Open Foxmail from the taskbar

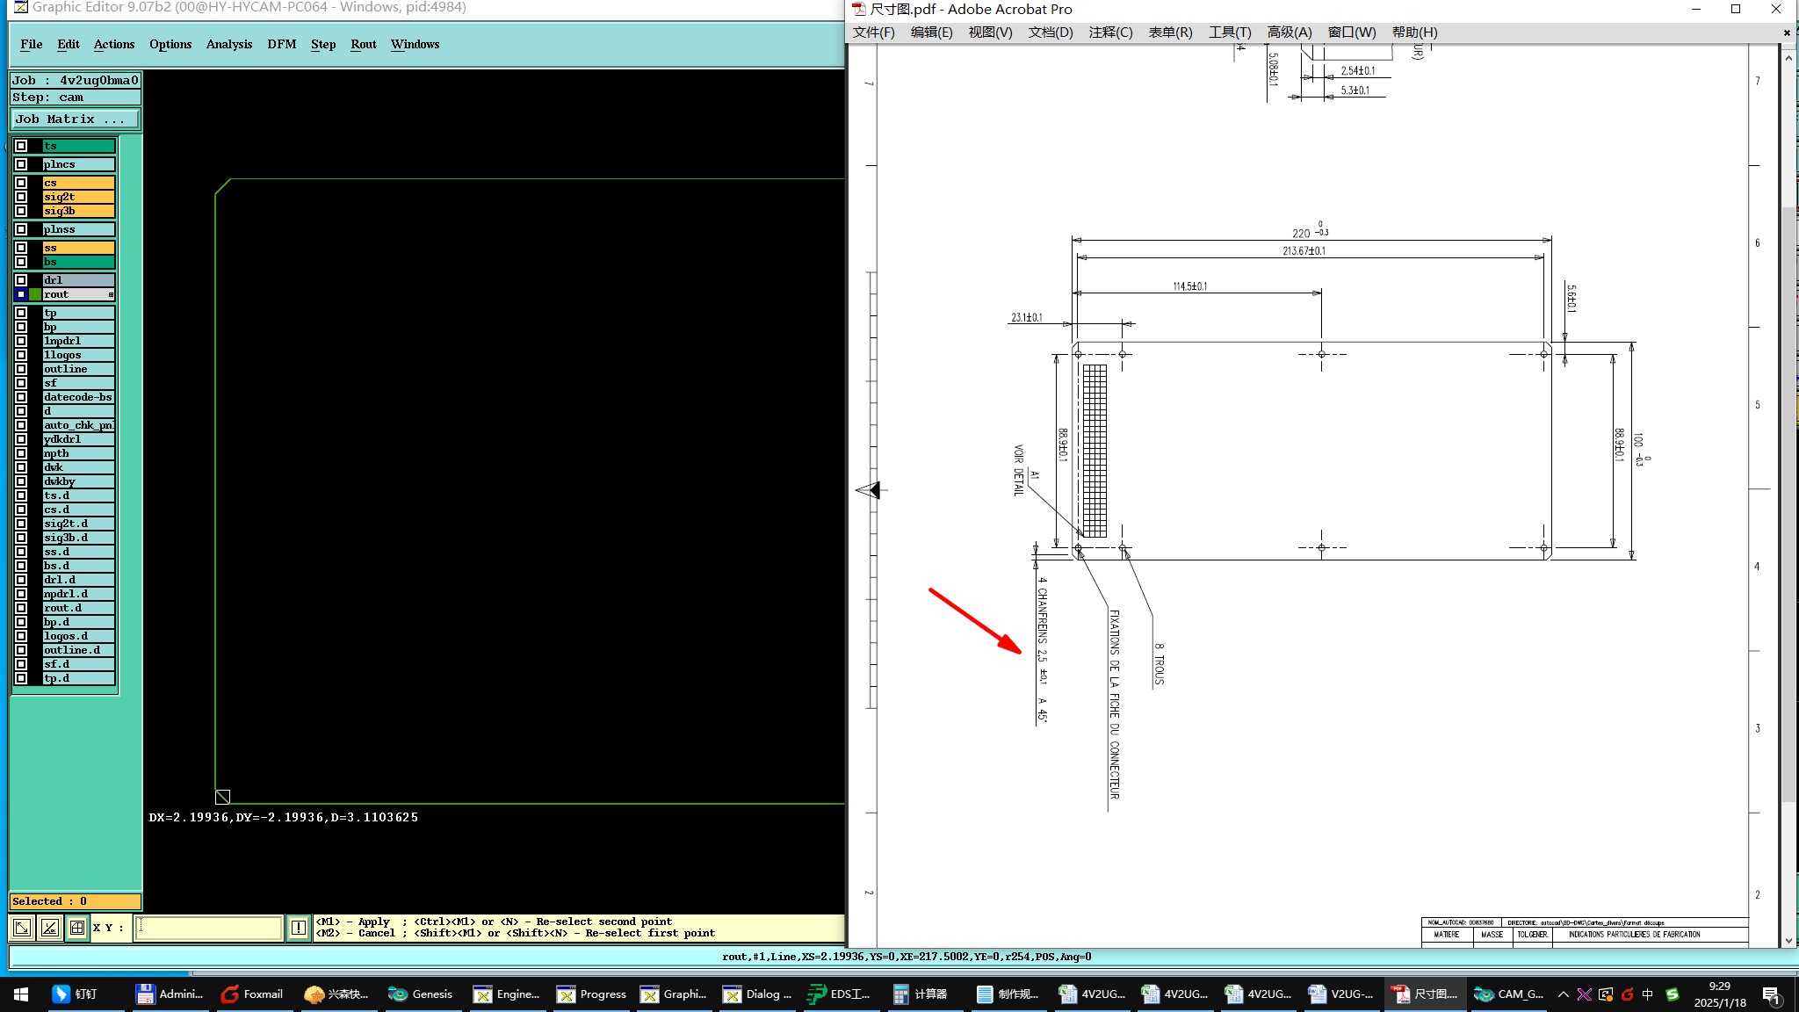(x=252, y=994)
